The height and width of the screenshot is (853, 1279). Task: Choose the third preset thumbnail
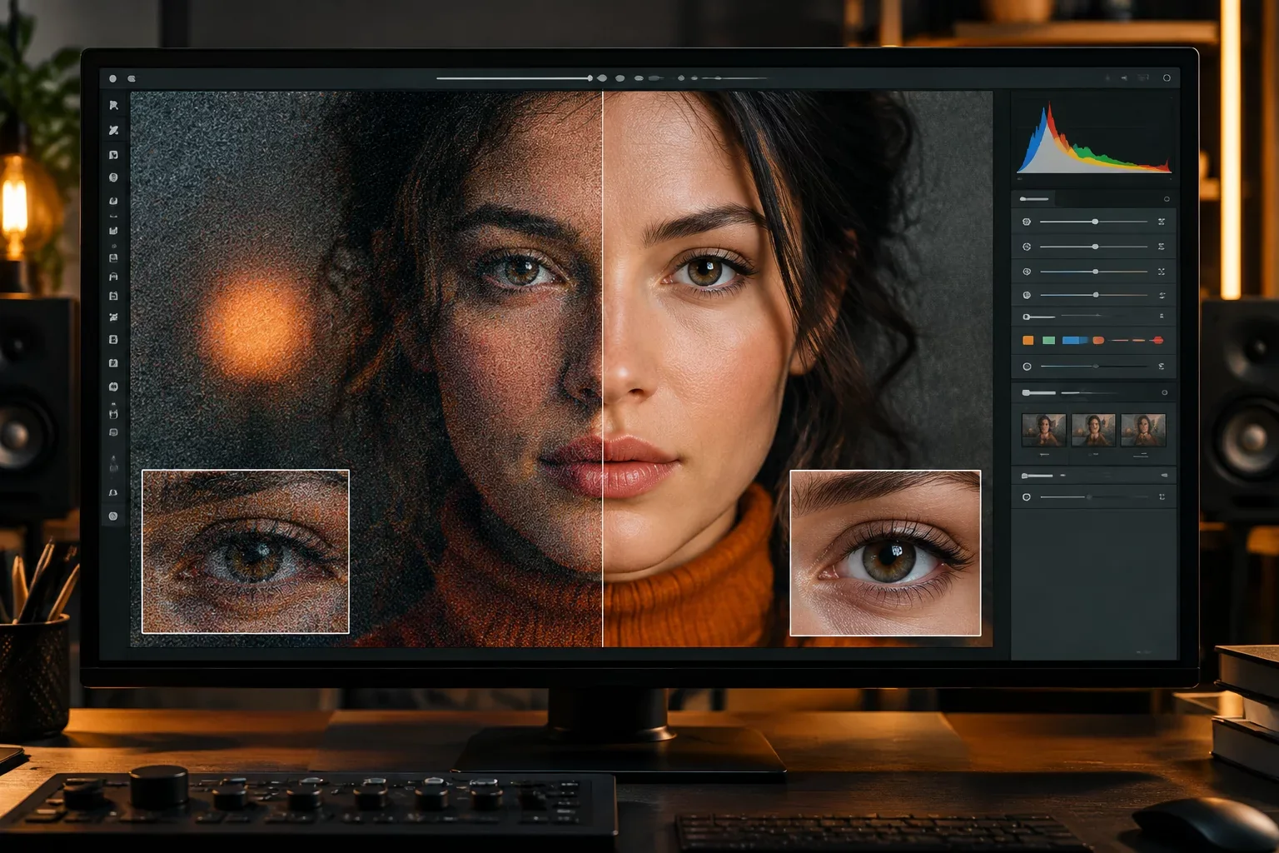[x=1143, y=430]
